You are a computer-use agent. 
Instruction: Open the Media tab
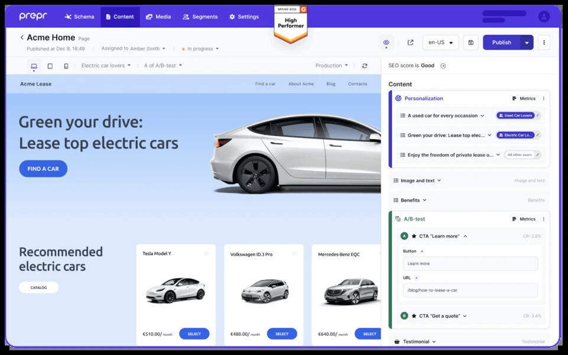click(158, 17)
